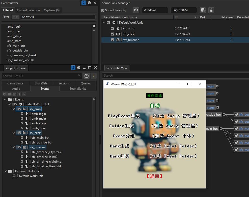Click the Folder生成 button
The image size is (249, 197).
coord(122,126)
